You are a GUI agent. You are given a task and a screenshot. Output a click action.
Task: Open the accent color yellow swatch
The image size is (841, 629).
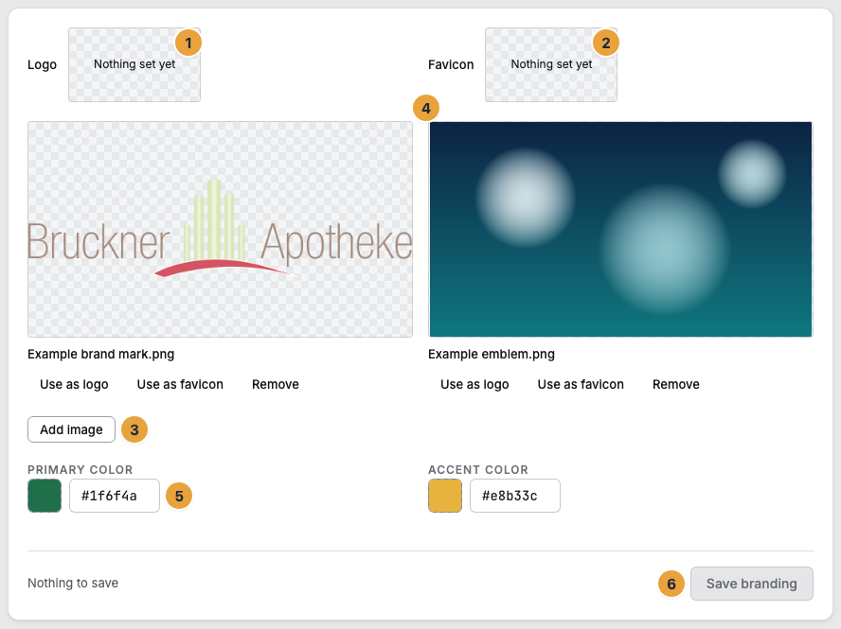tap(445, 496)
